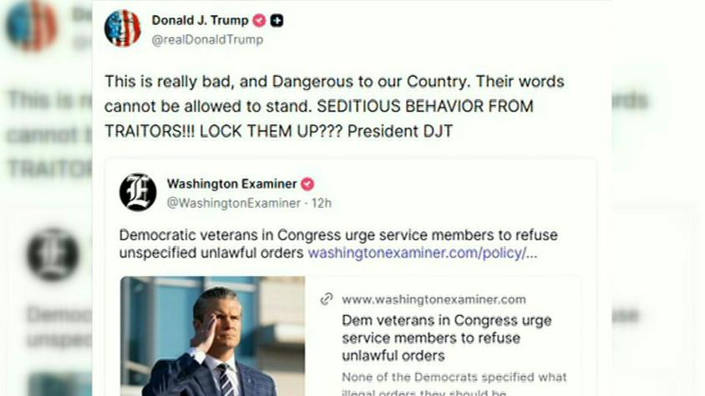Click the @WashingtonExaminer handle

pos(233,203)
